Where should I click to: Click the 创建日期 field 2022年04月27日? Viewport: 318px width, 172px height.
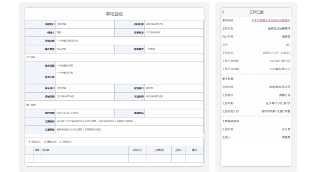pos(174,24)
